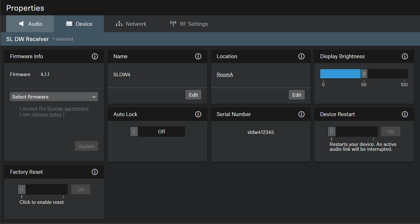Open the RF Settings tab
420x224 pixels.
[x=189, y=24]
